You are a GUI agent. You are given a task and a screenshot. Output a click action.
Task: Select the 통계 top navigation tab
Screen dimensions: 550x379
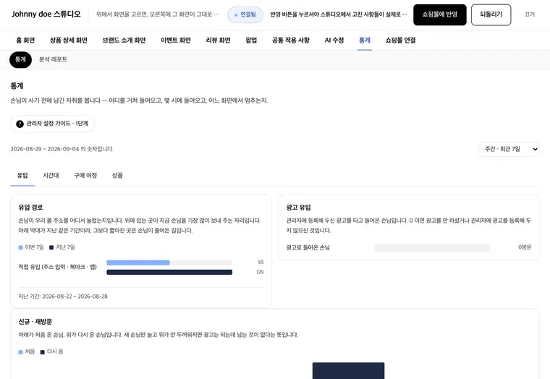[x=365, y=41]
